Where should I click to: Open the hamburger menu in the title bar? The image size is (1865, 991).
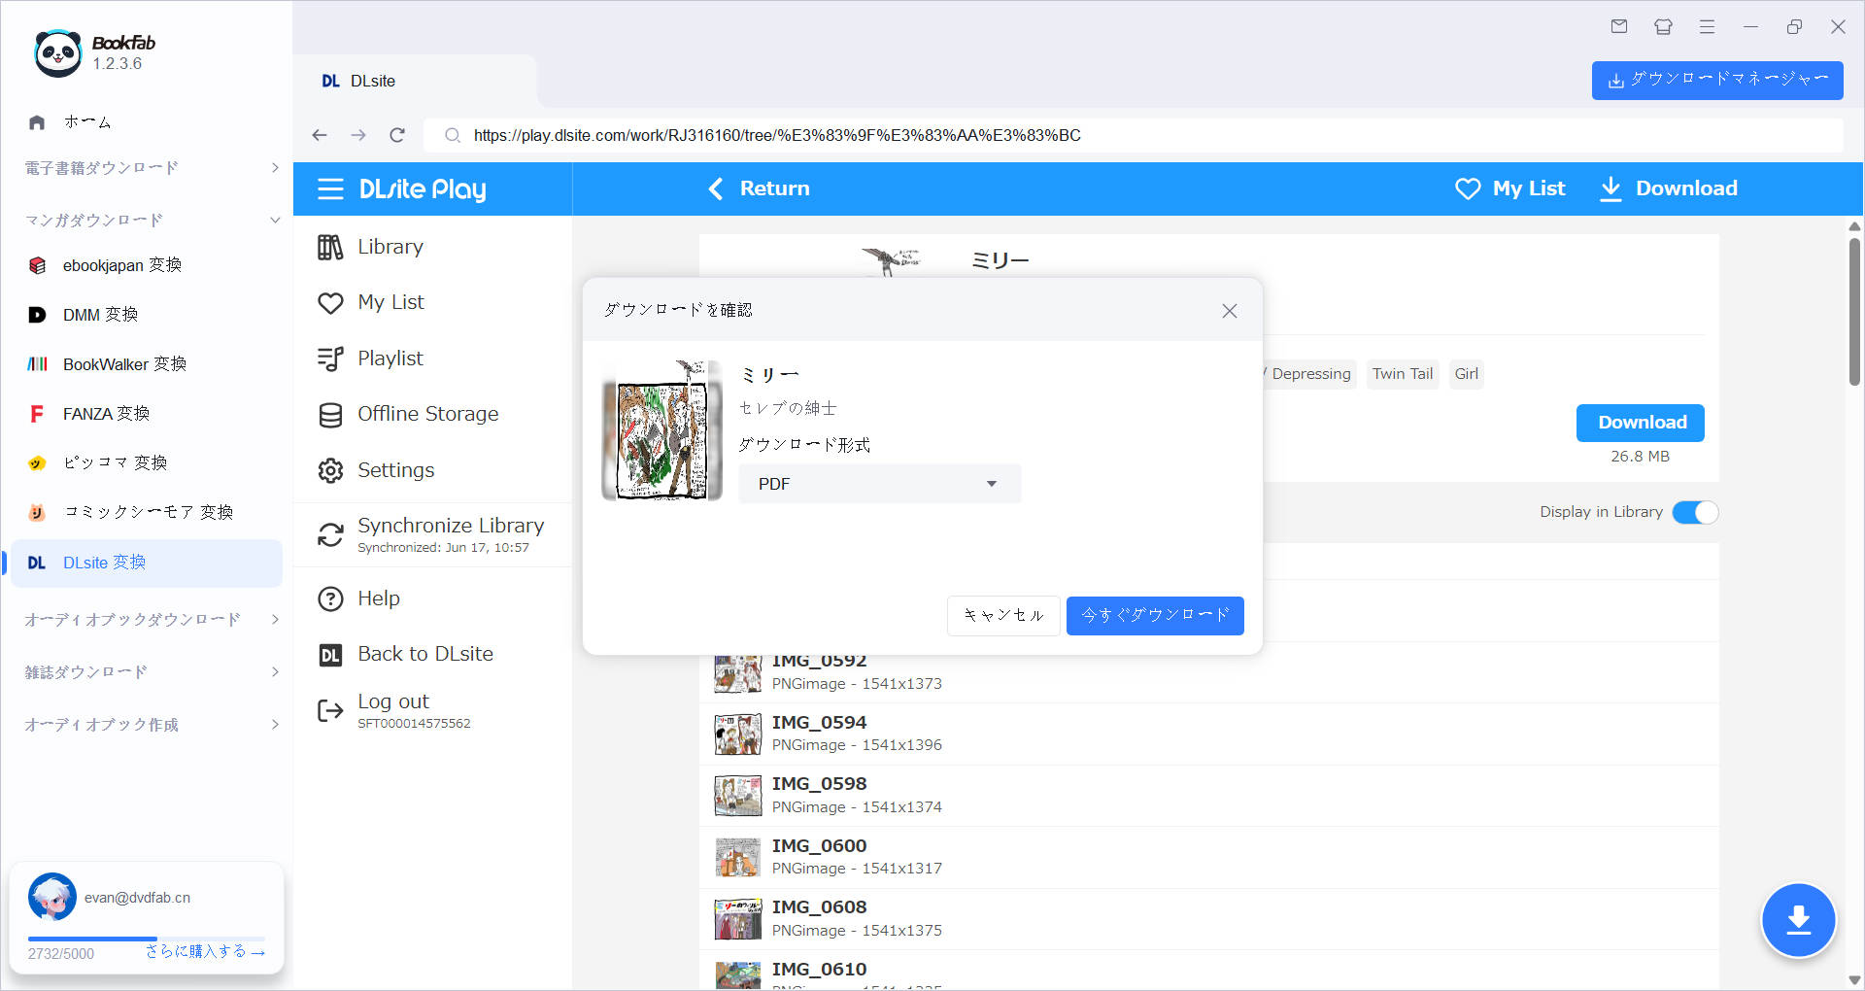(x=1707, y=27)
